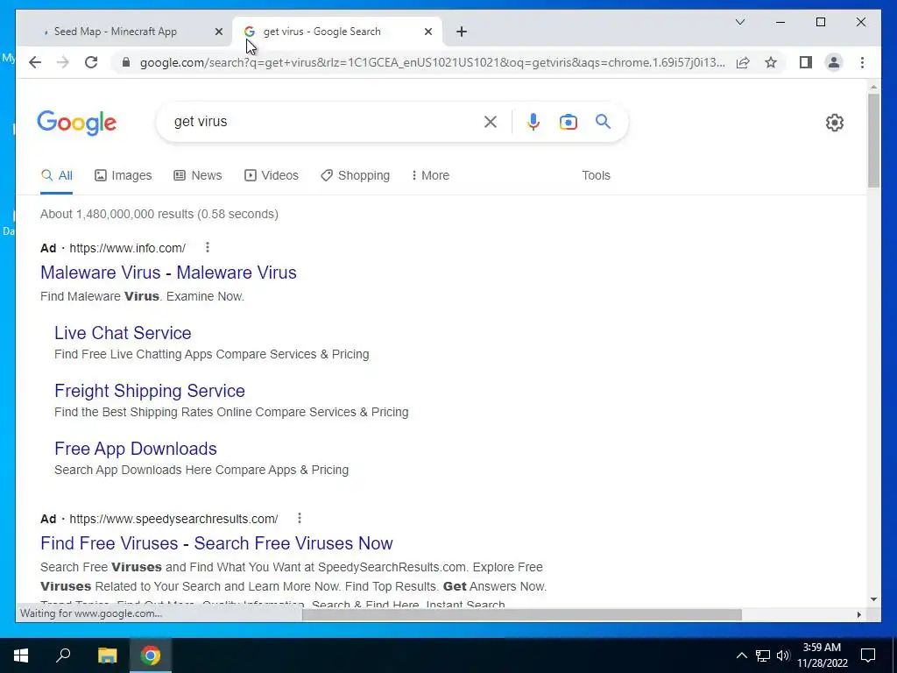Open options for speedysearchresults ad
Image resolution: width=897 pixels, height=673 pixels.
pos(300,518)
